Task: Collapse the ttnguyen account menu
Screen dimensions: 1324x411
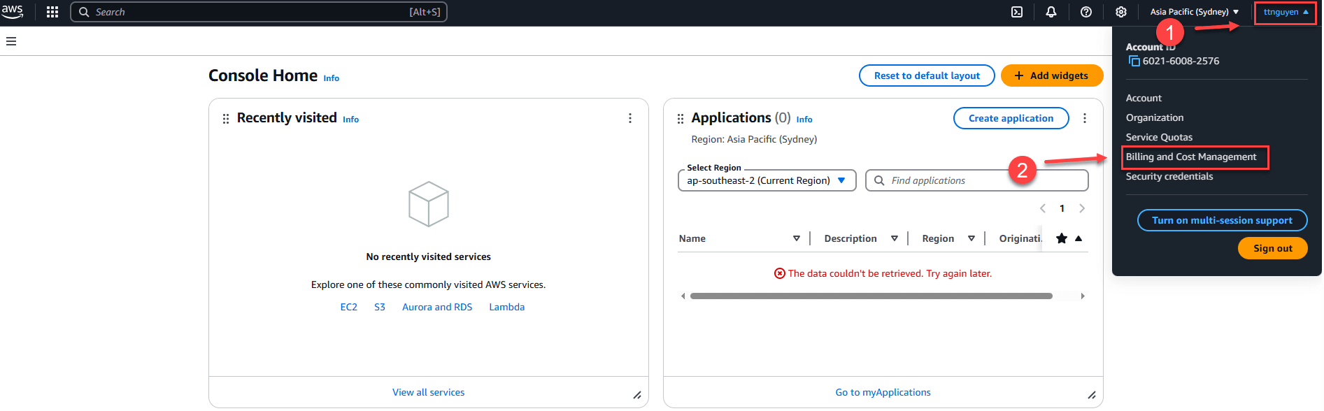Action: coord(1285,12)
